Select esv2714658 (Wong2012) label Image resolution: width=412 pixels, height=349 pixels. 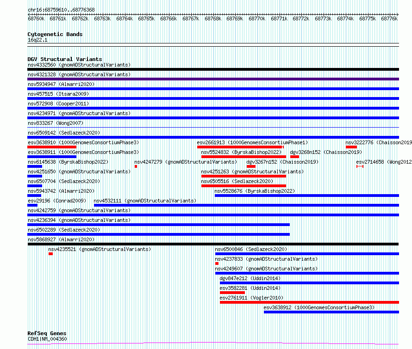[x=384, y=162]
